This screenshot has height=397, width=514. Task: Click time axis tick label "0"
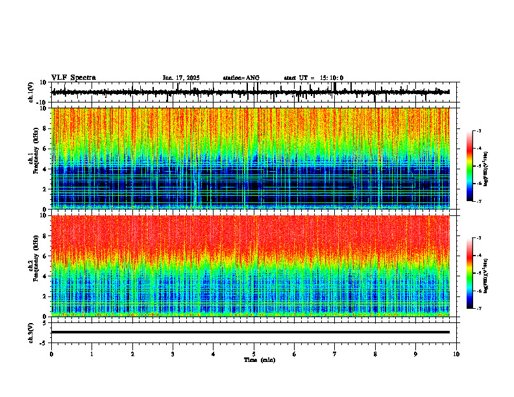[51, 354]
